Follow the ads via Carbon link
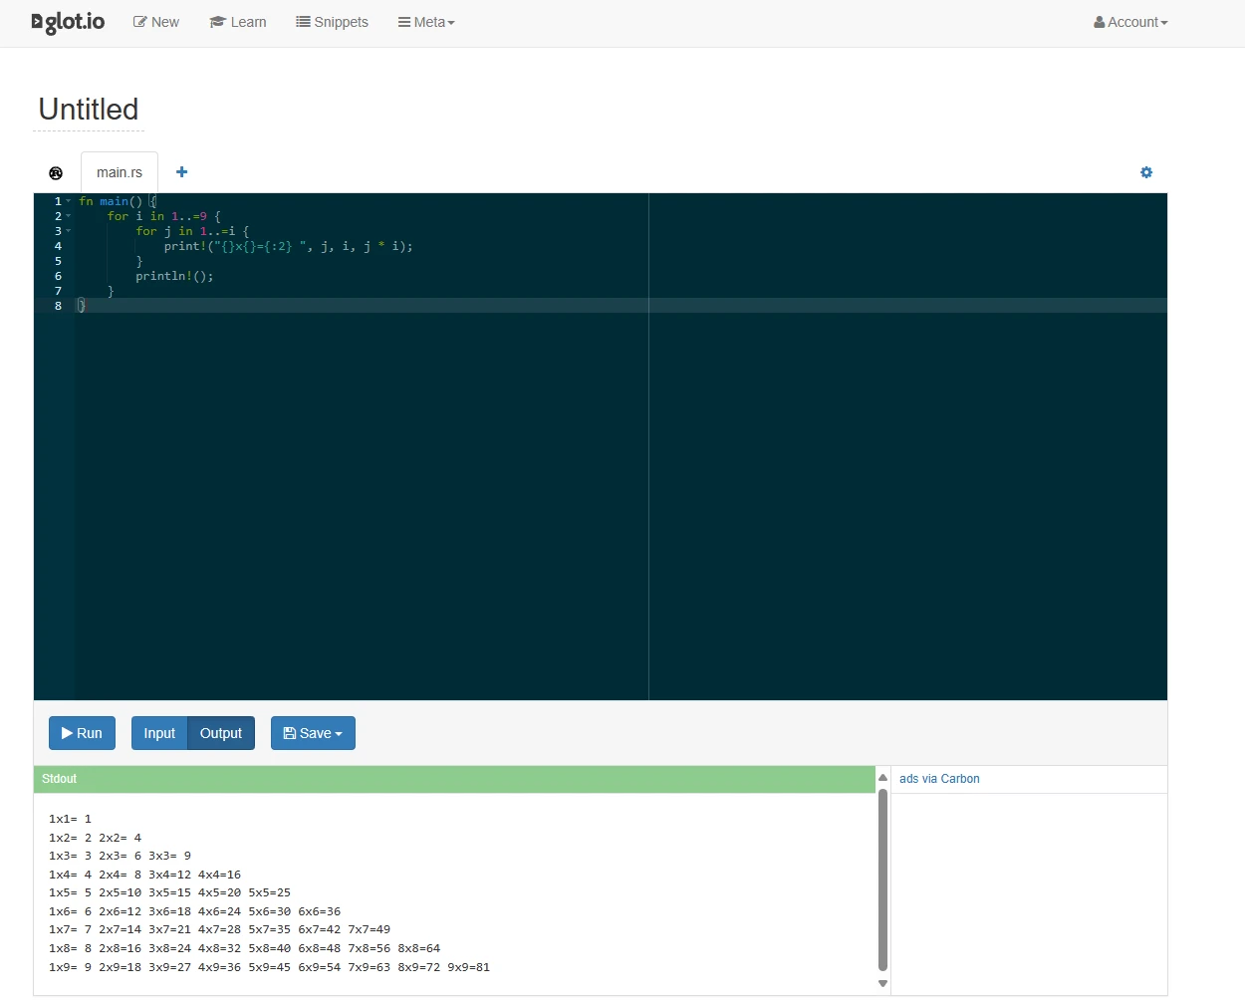The height and width of the screenshot is (1004, 1245). click(x=939, y=779)
